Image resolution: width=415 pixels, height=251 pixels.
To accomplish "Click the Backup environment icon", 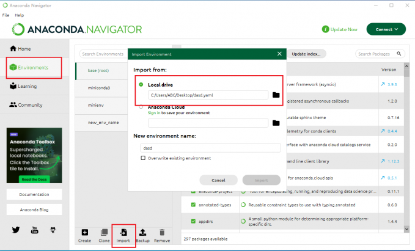I will 142,233.
